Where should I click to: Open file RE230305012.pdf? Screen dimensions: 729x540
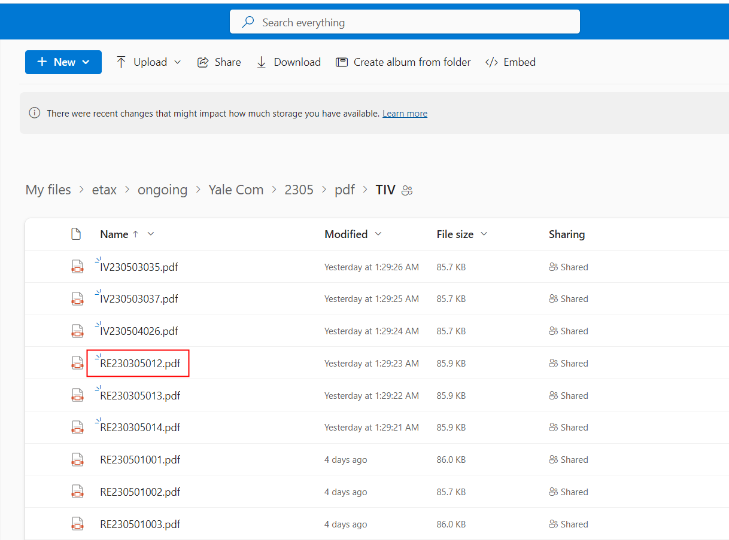(140, 364)
